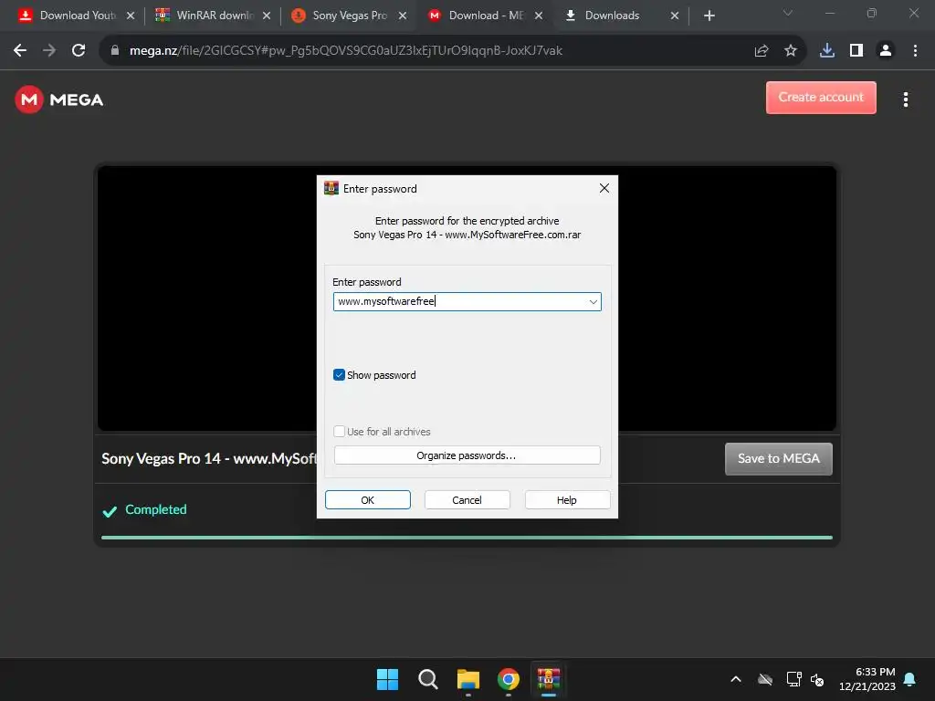Close the Sony Vegas Pro tab
935x701 pixels.
coord(403,16)
